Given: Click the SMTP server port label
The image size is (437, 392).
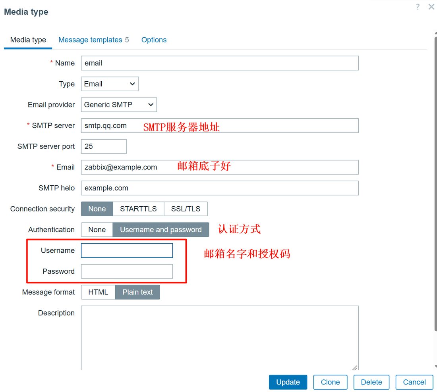Looking at the screenshot, I should click(46, 146).
